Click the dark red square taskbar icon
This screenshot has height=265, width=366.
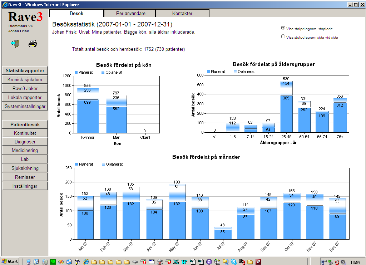258,262
